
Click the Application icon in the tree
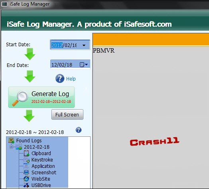26,166
